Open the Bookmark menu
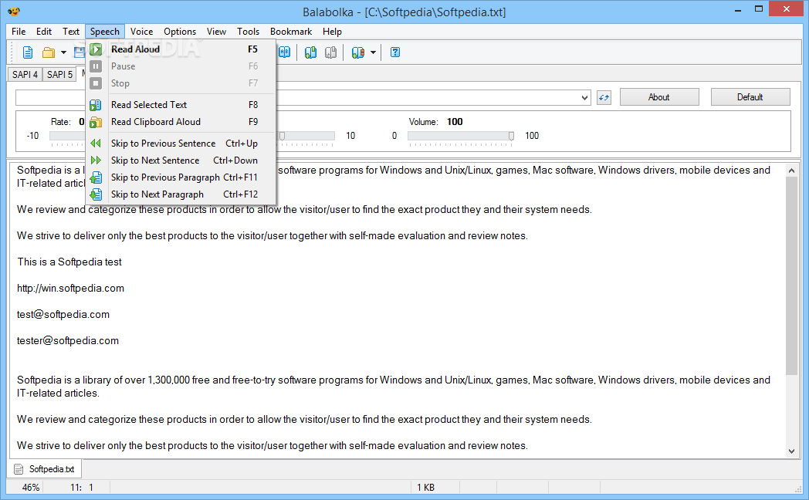The width and height of the screenshot is (809, 500). (x=291, y=32)
